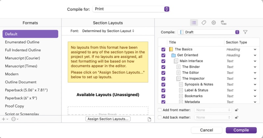
Task: Uncheck The Basics compile checkbox
Action: click(x=163, y=49)
